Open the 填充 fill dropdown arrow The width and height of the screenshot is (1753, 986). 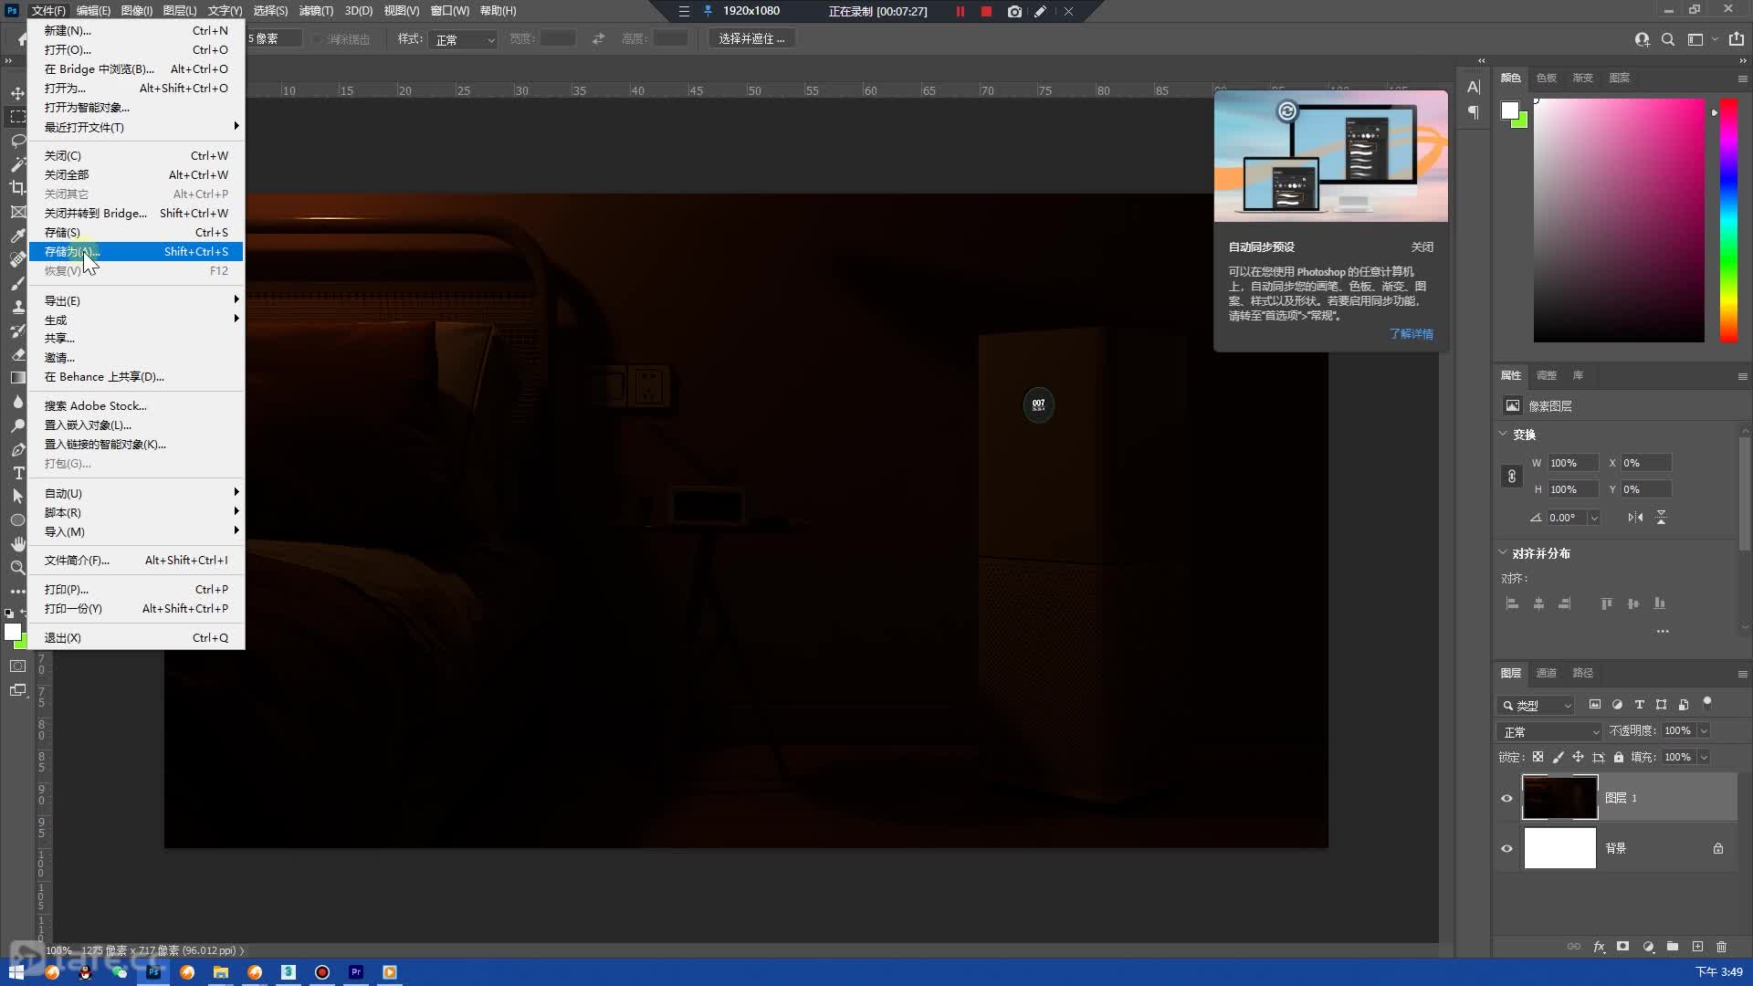[x=1704, y=757]
